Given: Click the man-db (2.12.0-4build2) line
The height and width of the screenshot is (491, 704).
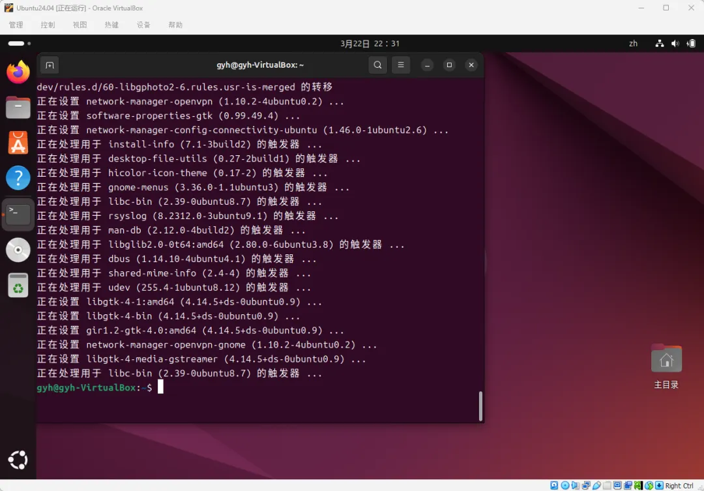Looking at the screenshot, I should pos(171,230).
